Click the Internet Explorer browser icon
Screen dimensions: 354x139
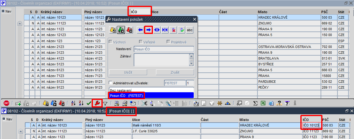[x=271, y=103]
